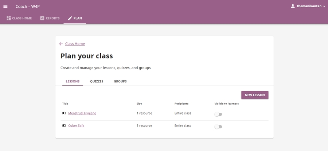The width and height of the screenshot is (328, 151).
Task: Click the Plan pencil icon
Action: (x=70, y=18)
